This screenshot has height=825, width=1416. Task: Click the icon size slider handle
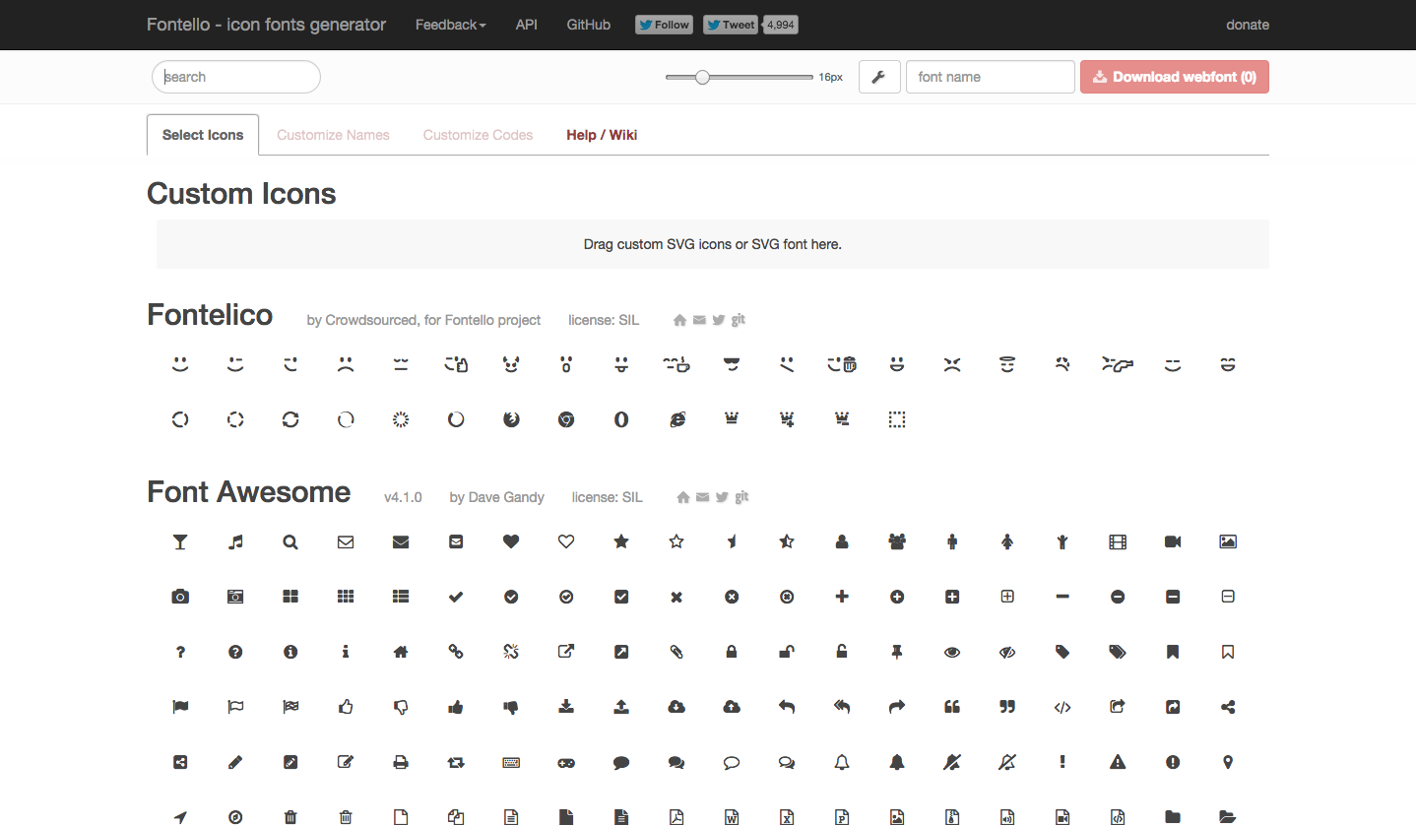tap(702, 77)
